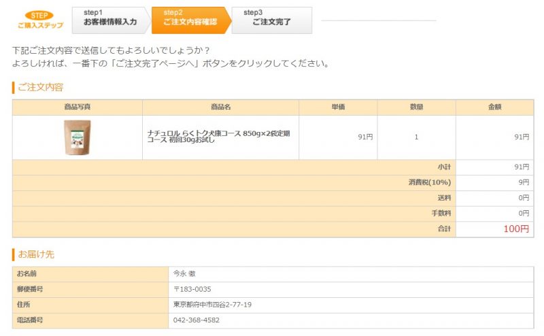Screen dimensions: 544x336
Task: Click the 単価 column header
Action: (338, 107)
